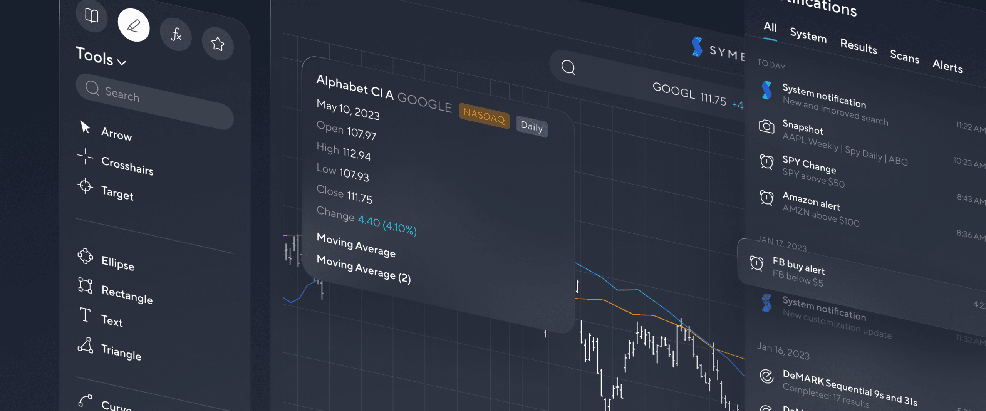Open DeMARK Sequential 9s and 31s result
Image resolution: width=986 pixels, height=411 pixels.
point(850,388)
